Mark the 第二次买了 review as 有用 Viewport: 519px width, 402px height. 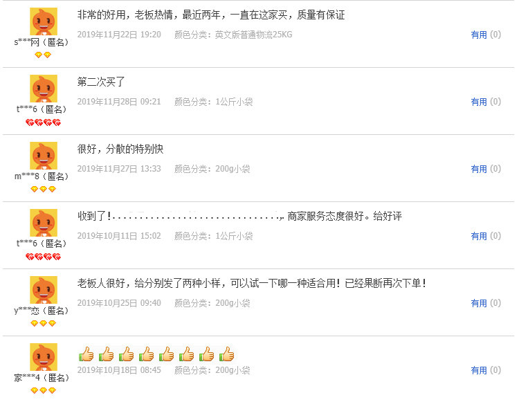479,102
